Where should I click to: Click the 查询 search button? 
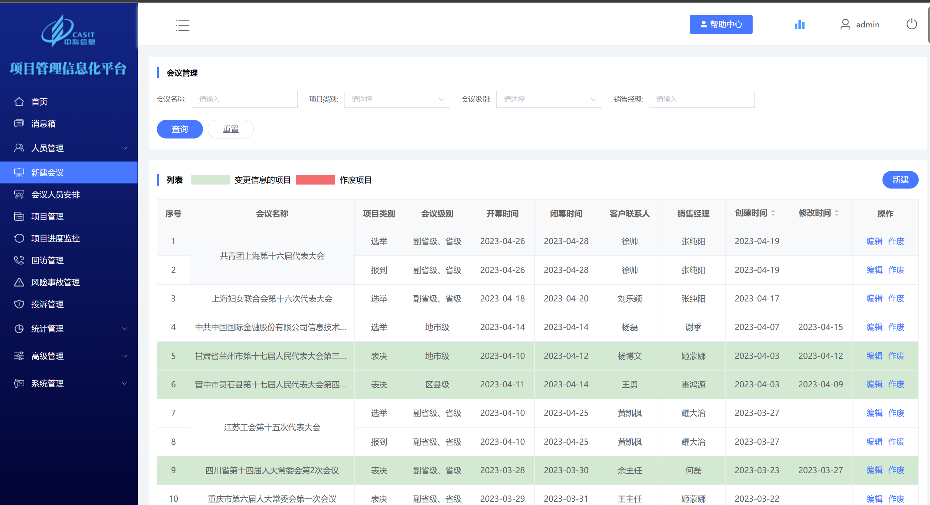coord(180,129)
